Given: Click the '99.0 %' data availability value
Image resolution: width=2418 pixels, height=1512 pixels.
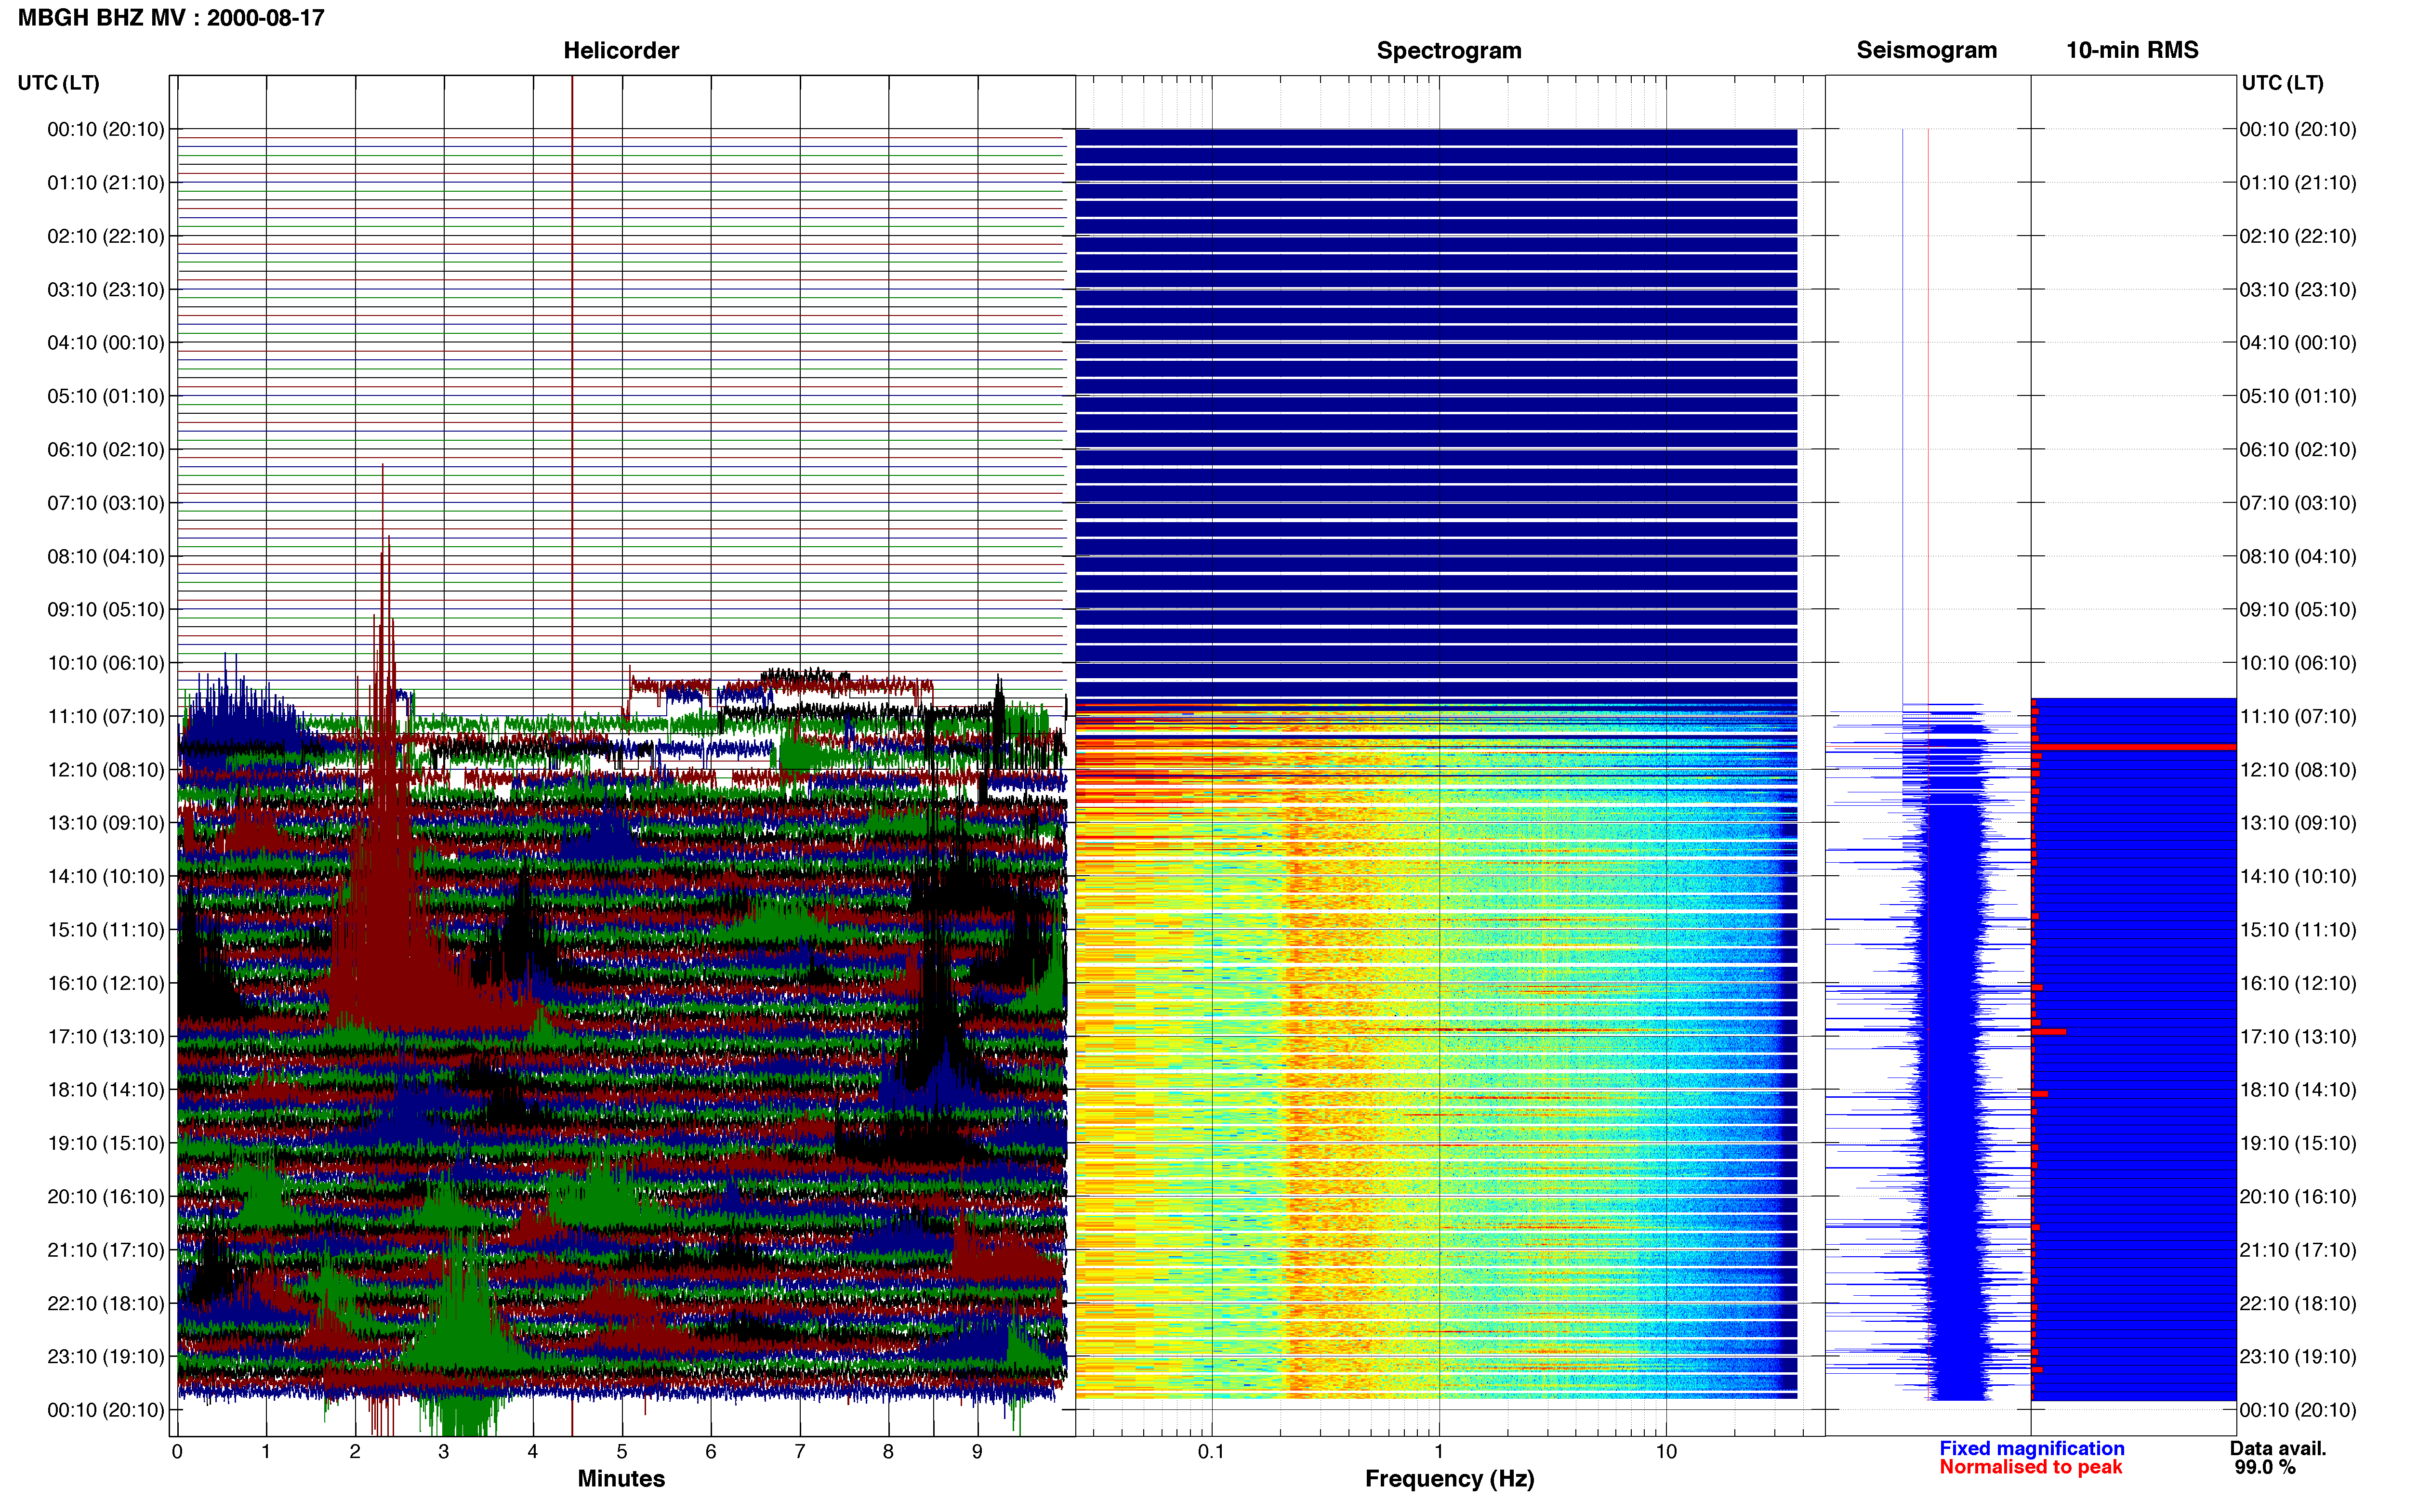Looking at the screenshot, I should pyautogui.click(x=2265, y=1467).
